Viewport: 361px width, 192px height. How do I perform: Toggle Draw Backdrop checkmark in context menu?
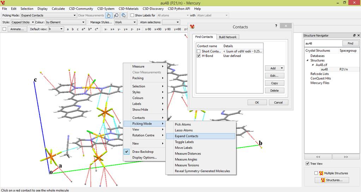[x=127, y=152]
